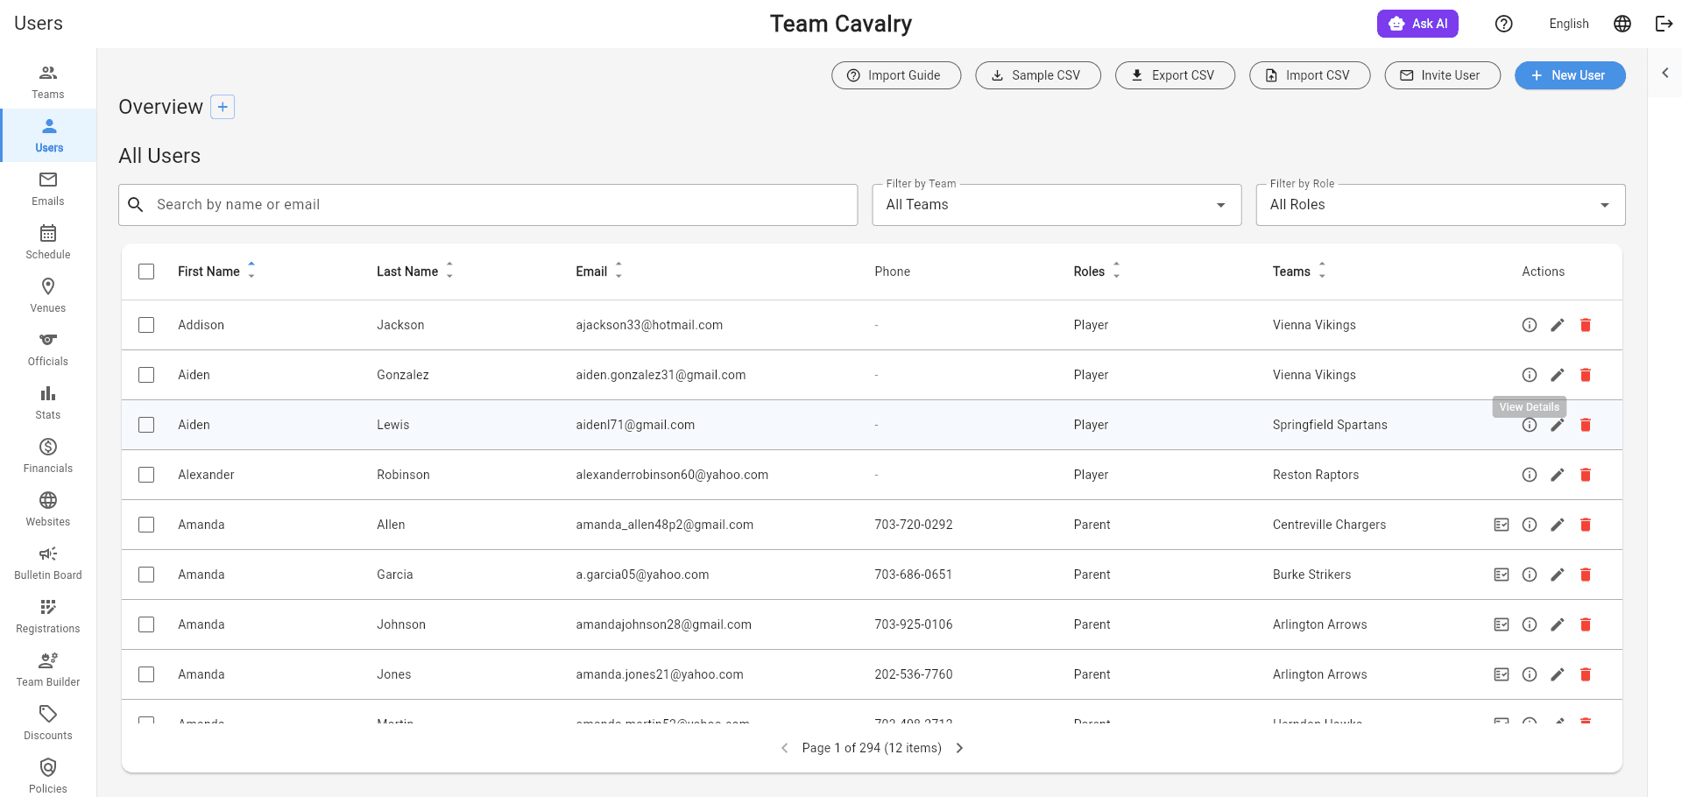Open the Filter by Role dropdown
The height and width of the screenshot is (797, 1682).
pos(1440,205)
